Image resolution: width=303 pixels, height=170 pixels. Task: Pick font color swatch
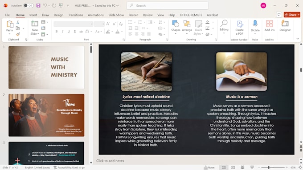tap(117, 32)
